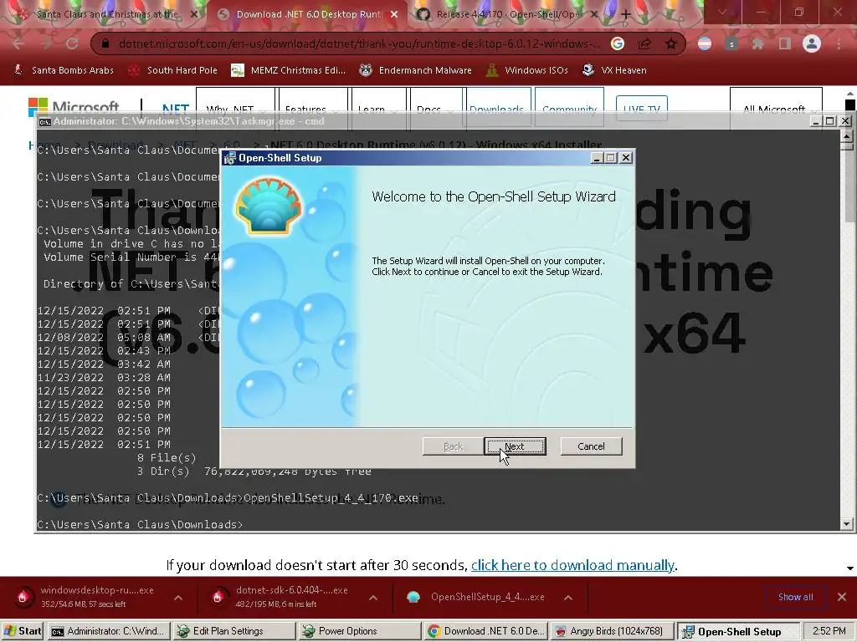857x642 pixels.
Task: Reload the current page
Action: click(72, 43)
